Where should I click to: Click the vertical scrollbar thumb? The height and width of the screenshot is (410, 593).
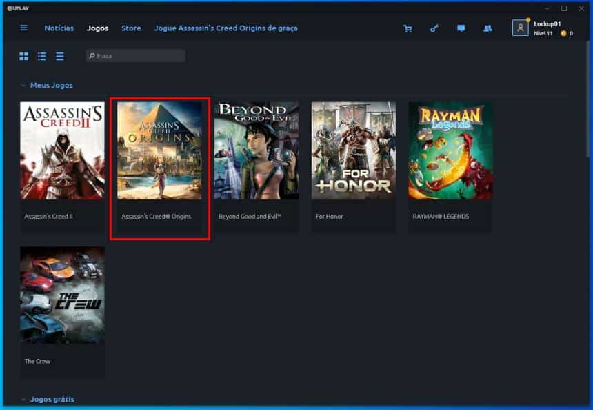588,99
